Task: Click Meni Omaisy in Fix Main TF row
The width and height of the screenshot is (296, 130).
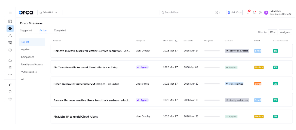Action: [143, 116]
